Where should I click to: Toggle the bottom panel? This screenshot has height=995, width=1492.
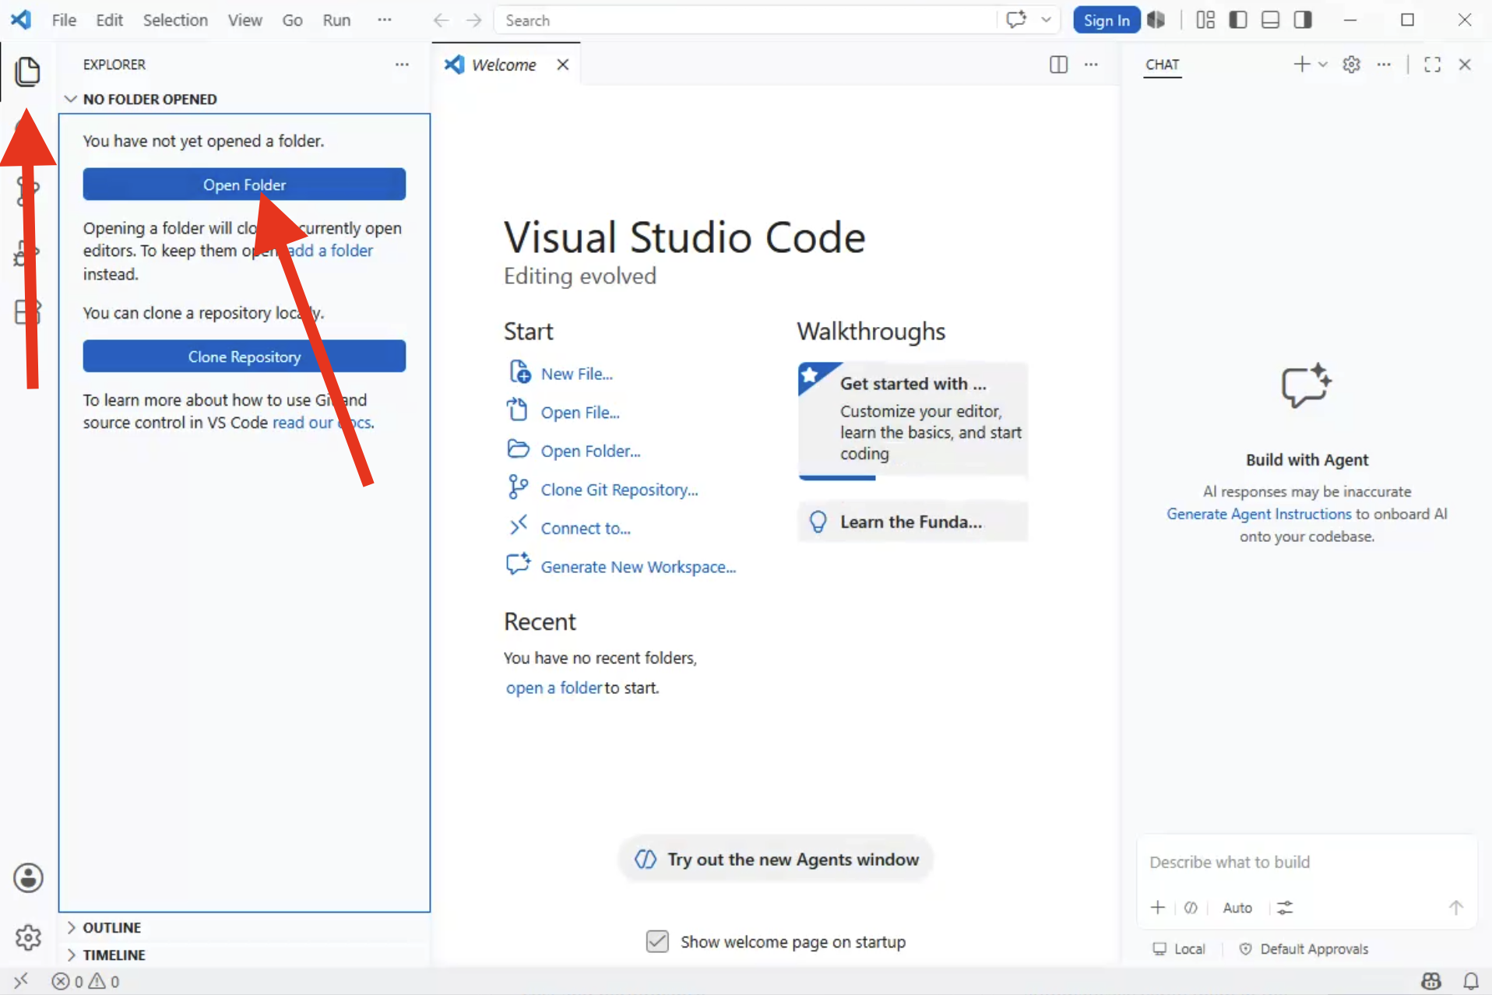point(1270,20)
